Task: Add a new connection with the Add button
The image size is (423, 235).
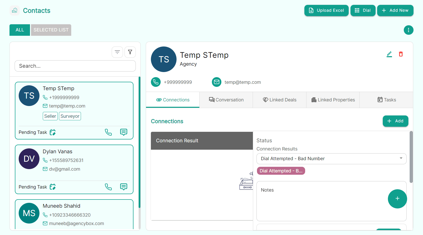Action: [395, 121]
